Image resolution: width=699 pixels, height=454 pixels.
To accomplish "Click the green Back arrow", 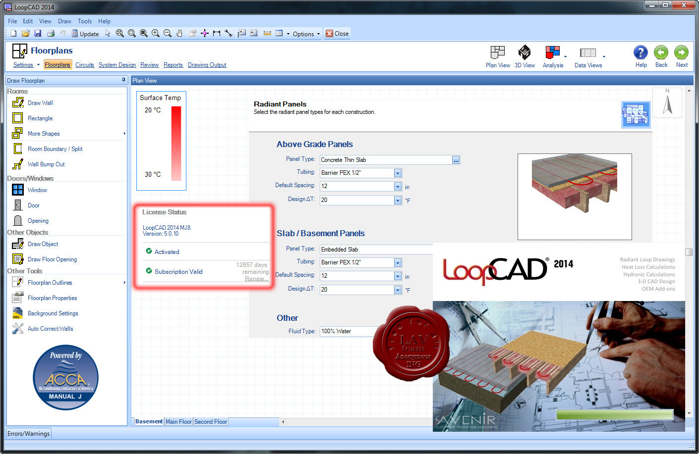I will [x=661, y=52].
